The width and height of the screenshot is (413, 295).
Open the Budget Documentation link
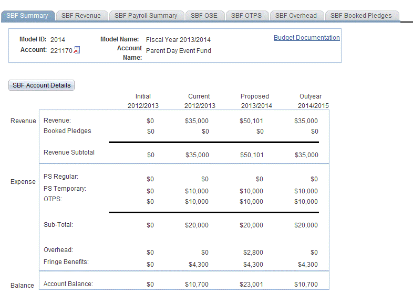[x=306, y=38]
